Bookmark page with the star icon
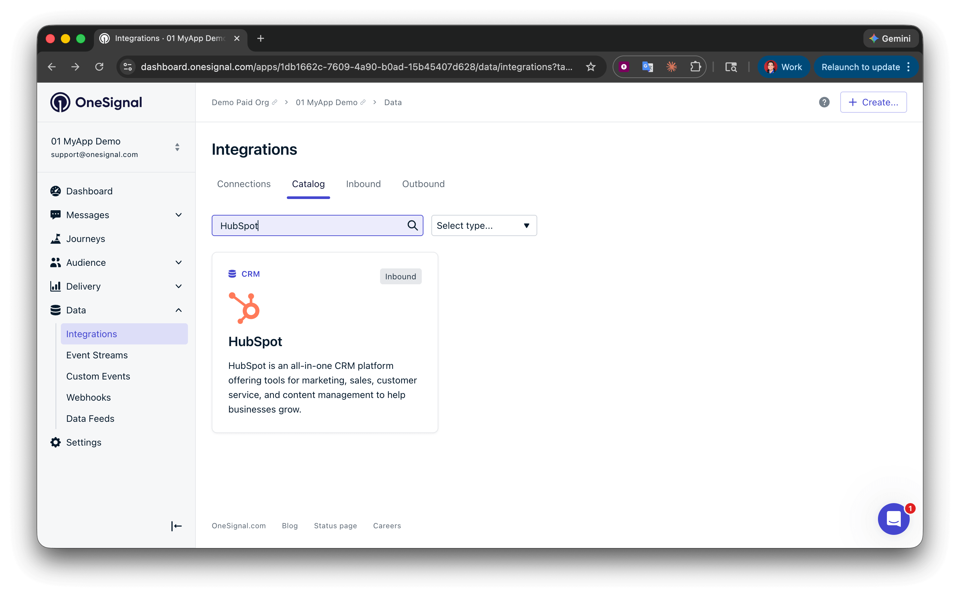This screenshot has height=597, width=960. (x=590, y=67)
